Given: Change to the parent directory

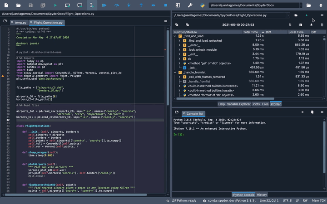Looking at the screenshot, I should pos(321,5).
